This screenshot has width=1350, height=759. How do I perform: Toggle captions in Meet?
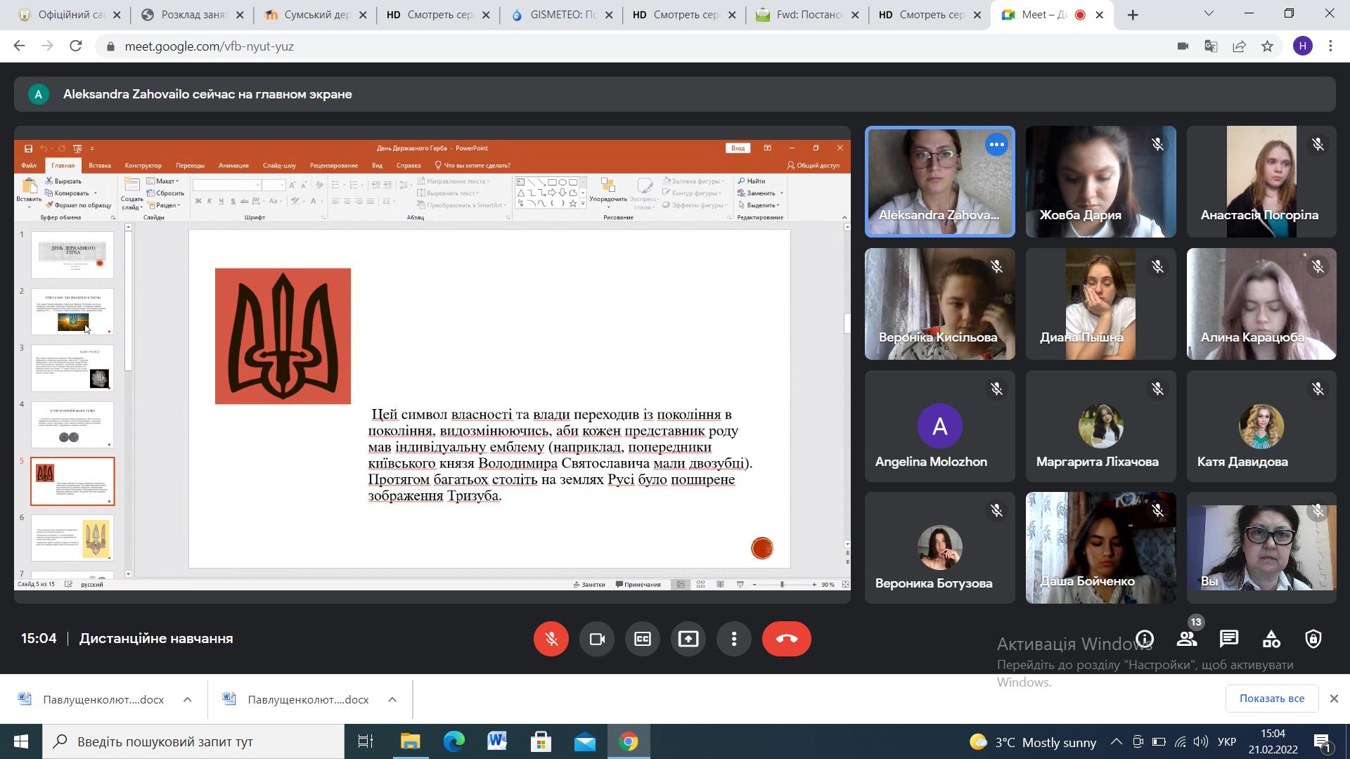click(x=643, y=639)
